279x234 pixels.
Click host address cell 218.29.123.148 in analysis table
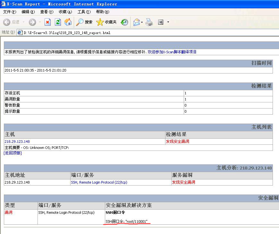point(17,182)
